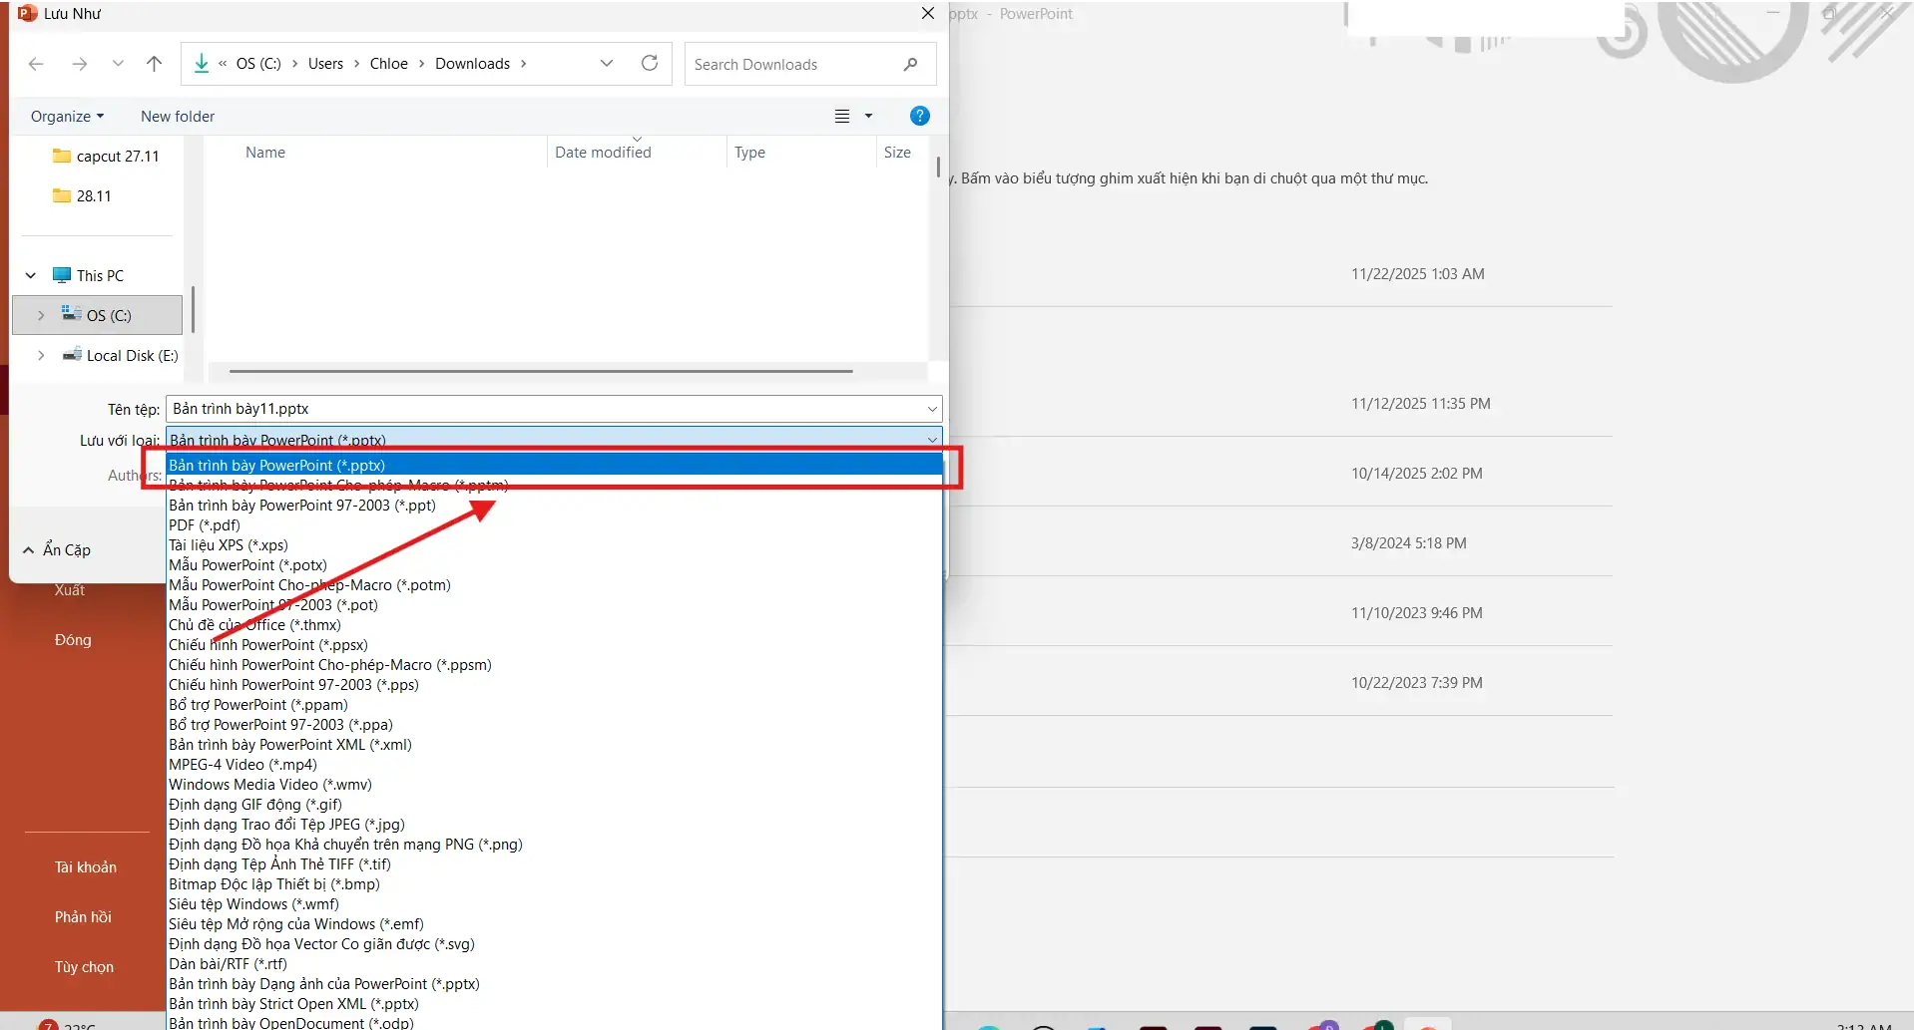Sort files by the 'Date modified' column

coord(602,152)
